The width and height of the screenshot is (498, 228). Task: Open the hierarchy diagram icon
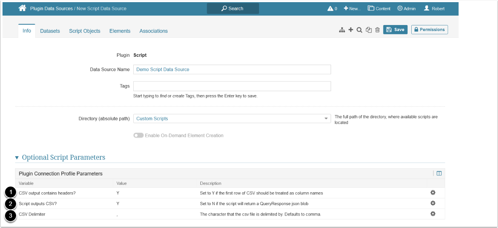click(342, 30)
